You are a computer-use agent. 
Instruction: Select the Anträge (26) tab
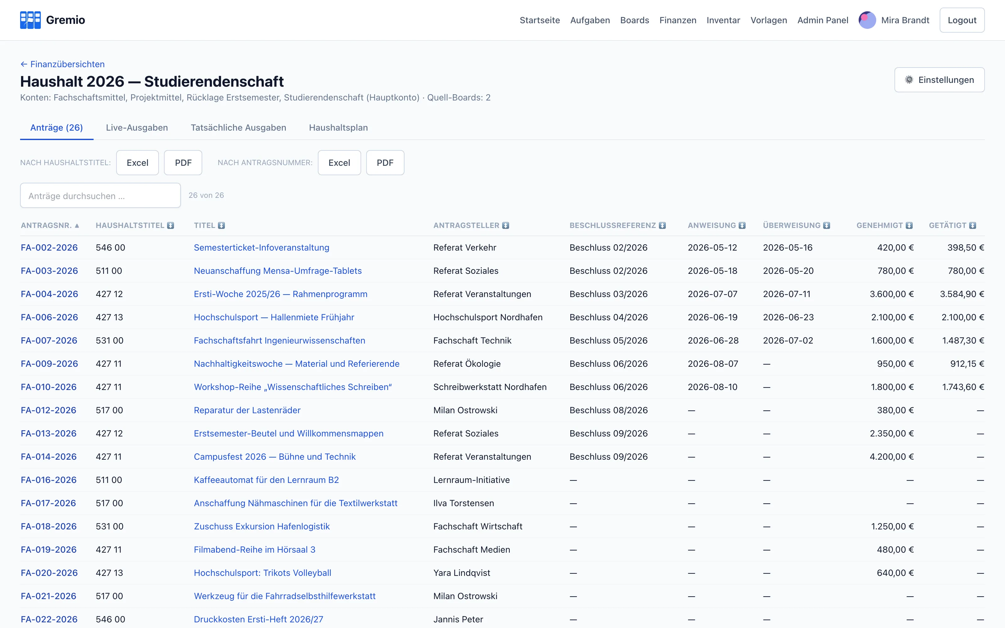point(57,127)
